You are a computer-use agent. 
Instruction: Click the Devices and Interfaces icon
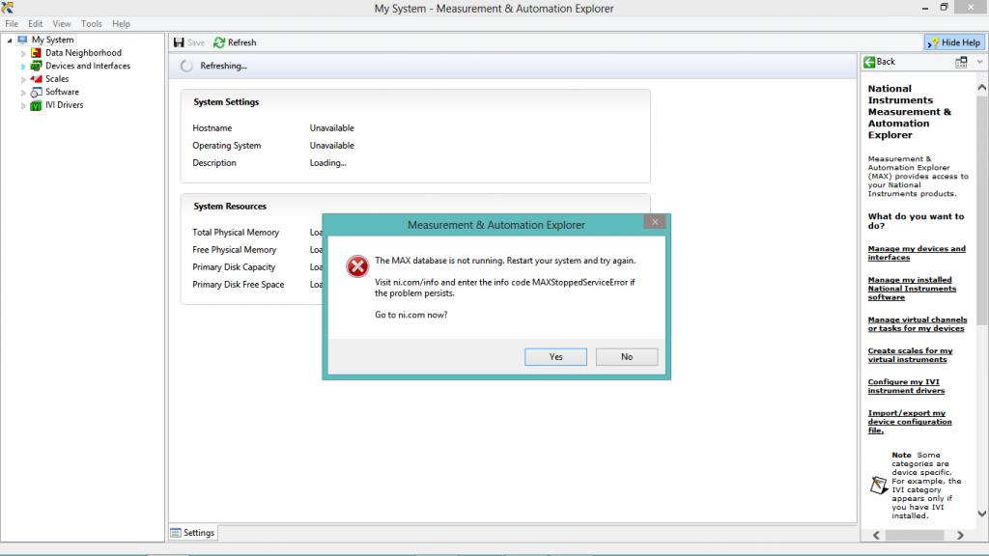(36, 66)
